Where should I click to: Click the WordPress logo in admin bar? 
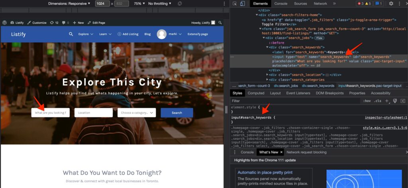tap(5, 23)
